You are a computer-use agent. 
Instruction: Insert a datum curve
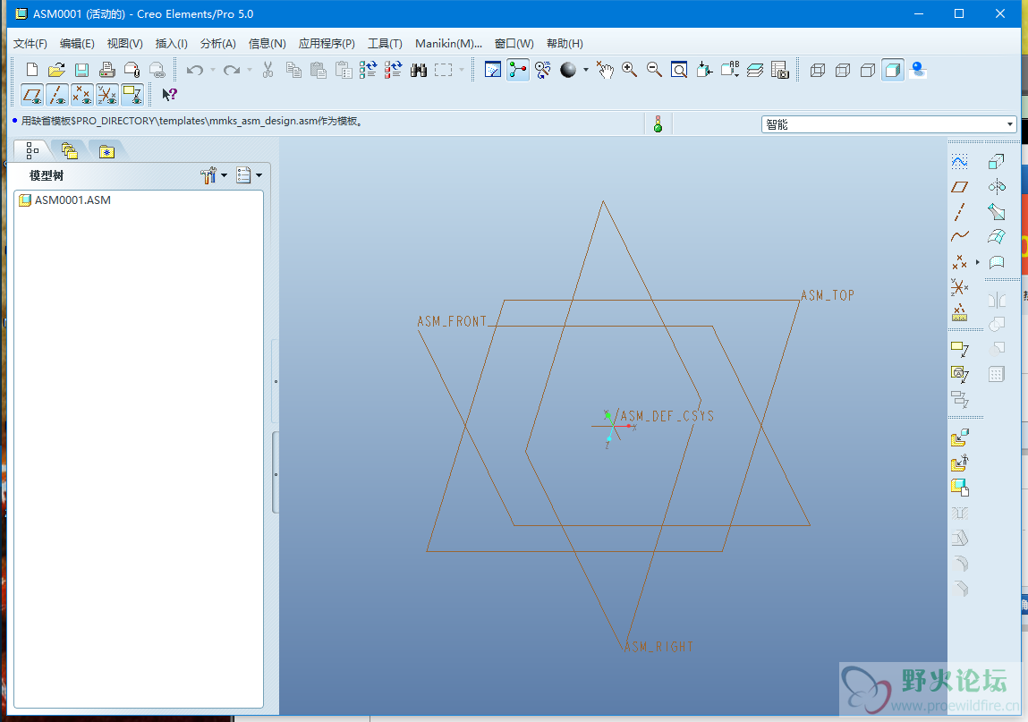click(959, 237)
